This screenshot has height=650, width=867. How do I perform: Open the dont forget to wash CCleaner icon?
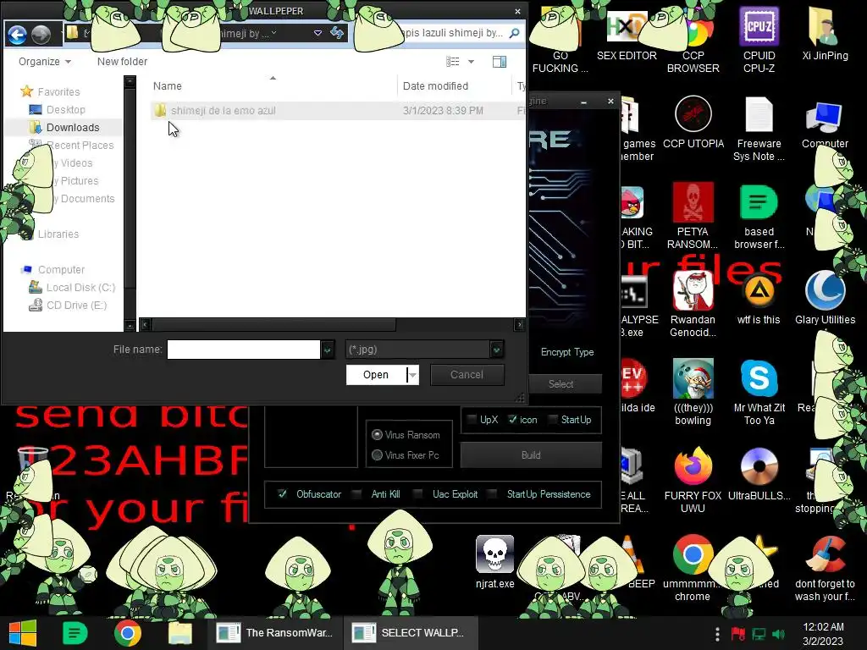[x=825, y=568]
